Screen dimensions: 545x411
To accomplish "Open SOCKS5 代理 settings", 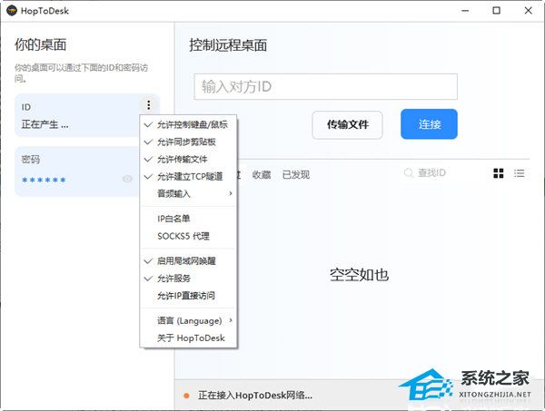I will click(x=188, y=236).
